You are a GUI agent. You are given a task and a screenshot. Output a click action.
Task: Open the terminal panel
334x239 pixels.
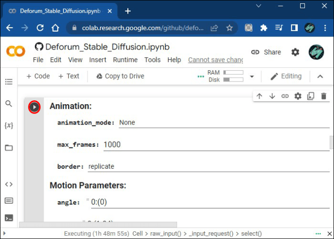[9, 218]
